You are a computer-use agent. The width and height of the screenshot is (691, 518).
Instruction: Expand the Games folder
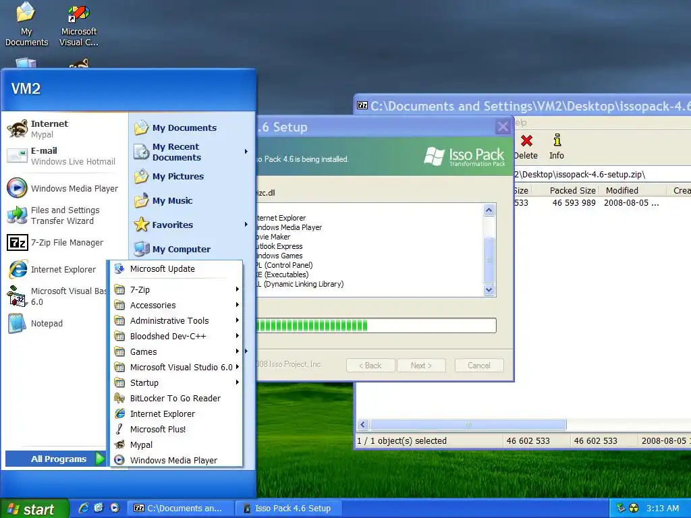[176, 351]
